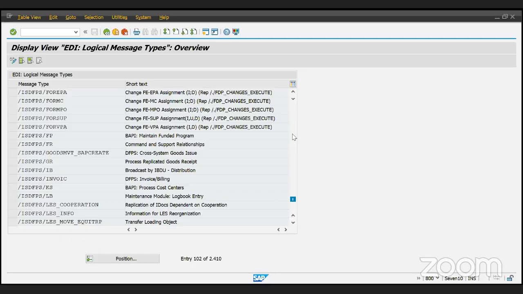Screen dimensions: 523x294
Task: Select the /ISDFPS/FORSUP message type
Action: (42, 118)
